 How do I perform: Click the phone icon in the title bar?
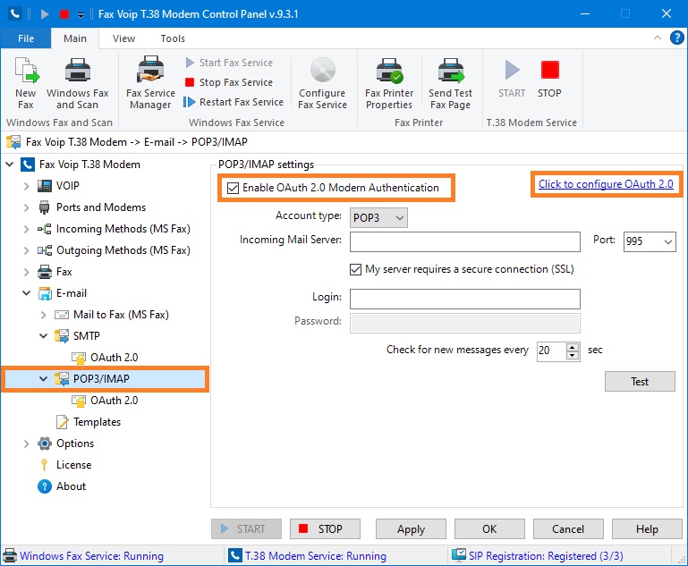(15, 14)
